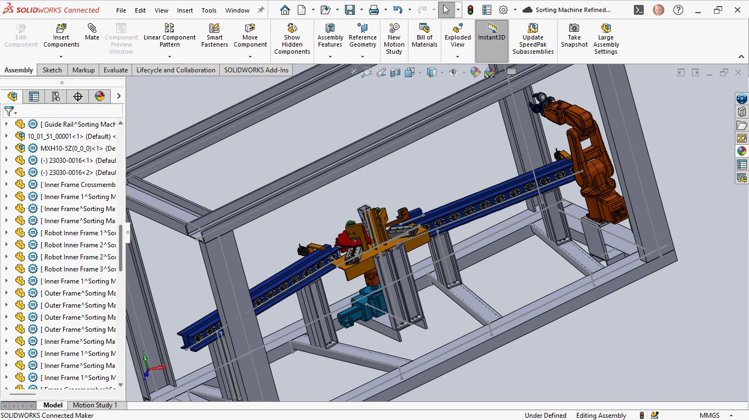Screen dimensions: 749x420
Task: Switch to the PropertyManager tab
Action: click(34, 97)
